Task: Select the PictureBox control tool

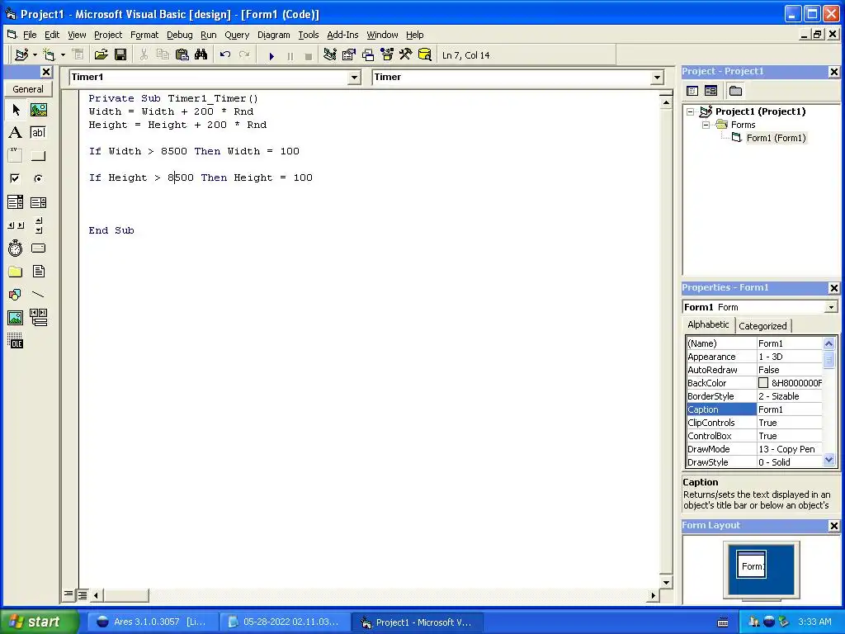Action: (38, 110)
